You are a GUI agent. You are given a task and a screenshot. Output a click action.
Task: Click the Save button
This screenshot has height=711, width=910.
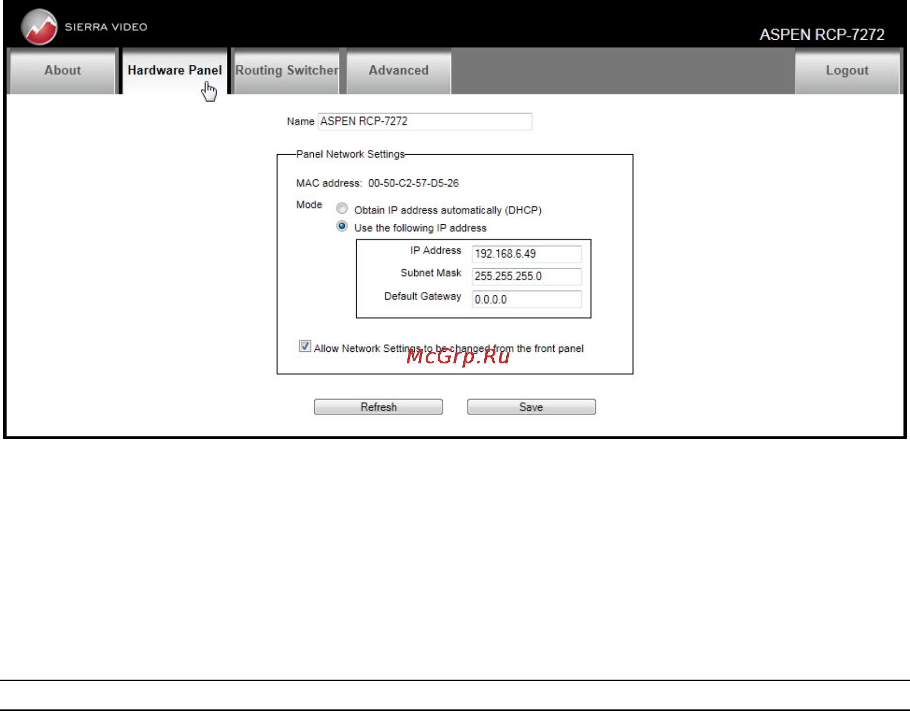click(x=531, y=407)
